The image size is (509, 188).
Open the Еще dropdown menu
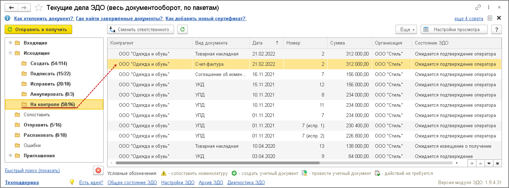[x=406, y=30]
